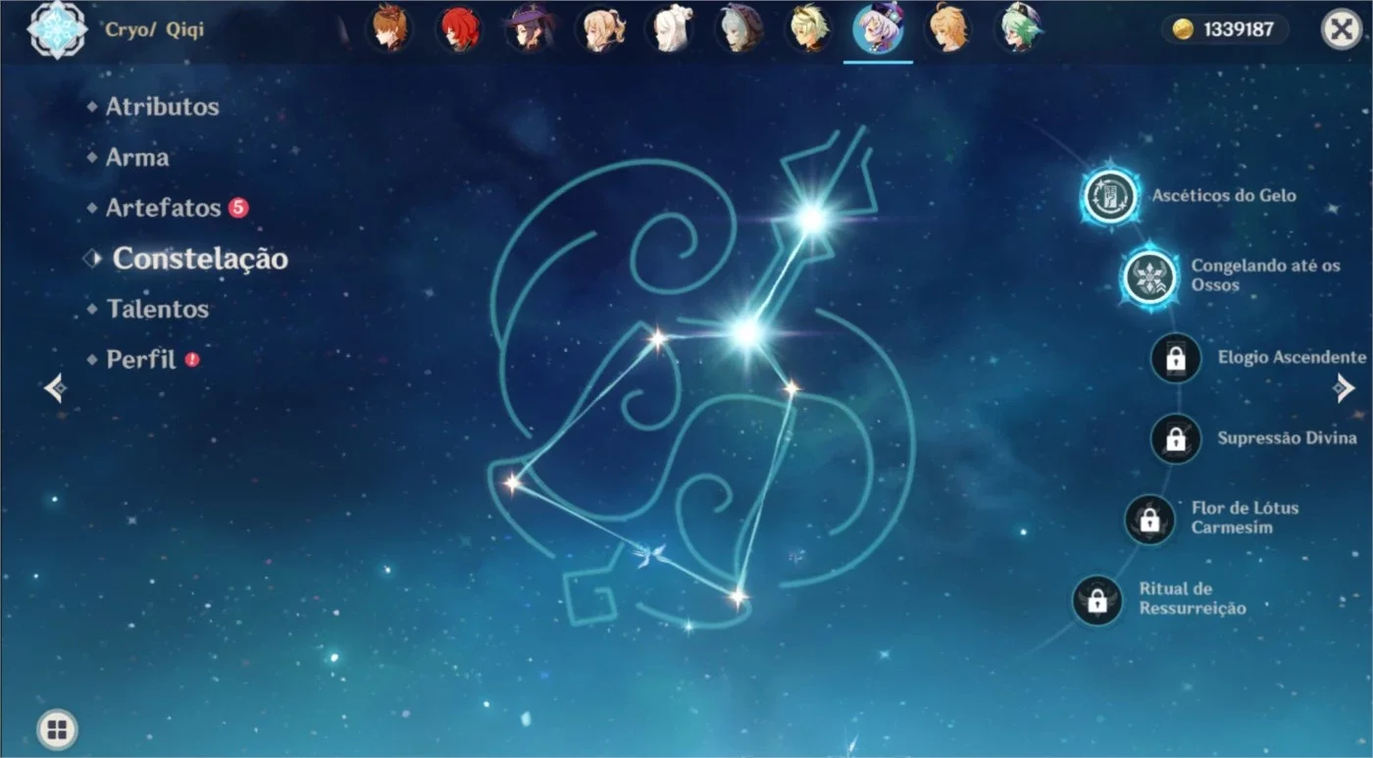Click the "Elogio Ascendente" label
The height and width of the screenshot is (758, 1373).
1292,358
